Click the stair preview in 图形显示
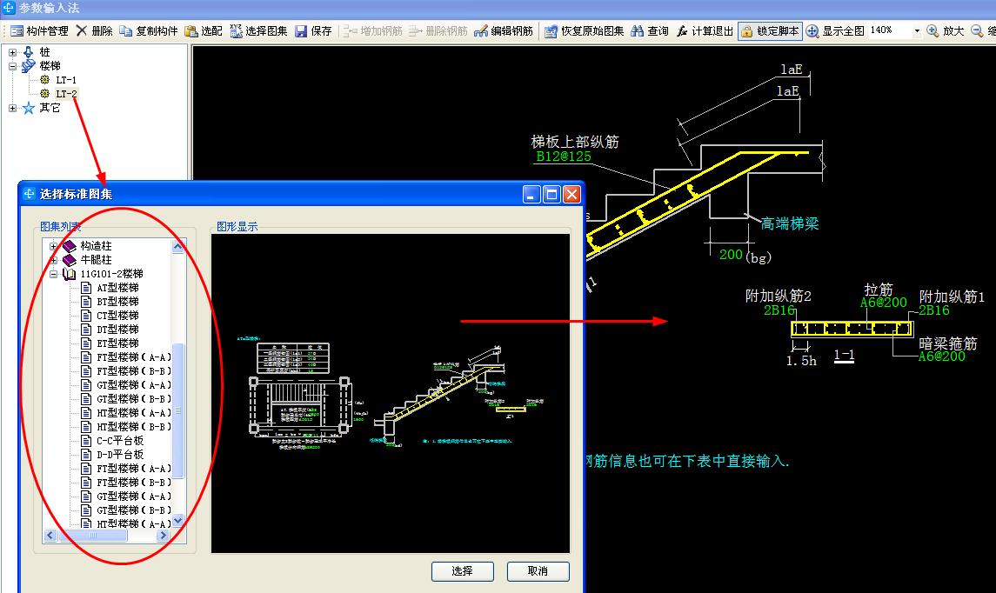Viewport: 996px width, 593px height. tap(390, 394)
